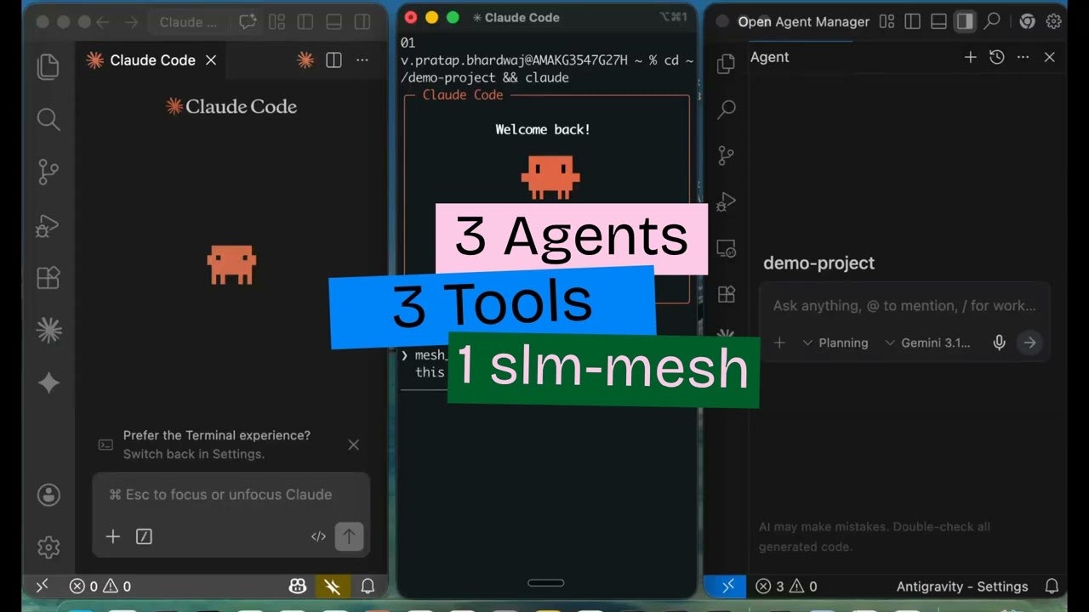Select the Claude Code editor tab
Image resolution: width=1089 pixels, height=612 pixels.
(153, 59)
